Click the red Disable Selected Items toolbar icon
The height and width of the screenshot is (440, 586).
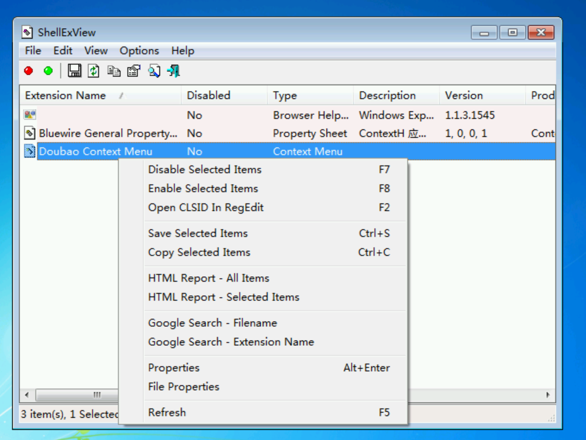pyautogui.click(x=28, y=71)
